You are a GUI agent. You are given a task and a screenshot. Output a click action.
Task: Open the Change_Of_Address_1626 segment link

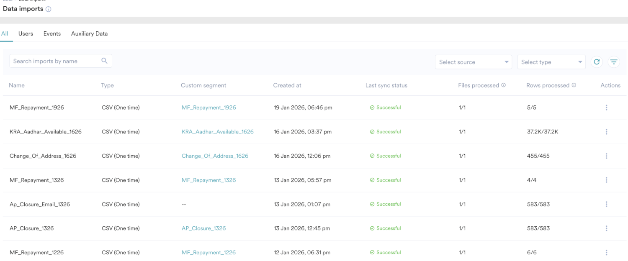215,156
